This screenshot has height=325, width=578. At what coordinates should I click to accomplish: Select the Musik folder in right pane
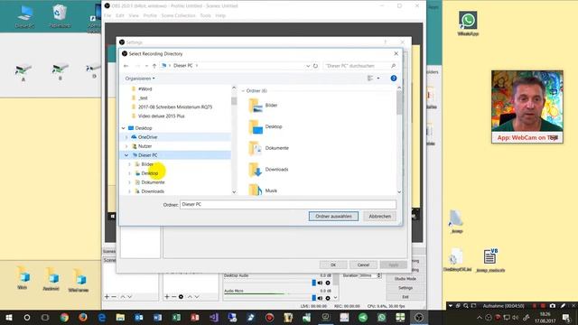click(x=263, y=190)
